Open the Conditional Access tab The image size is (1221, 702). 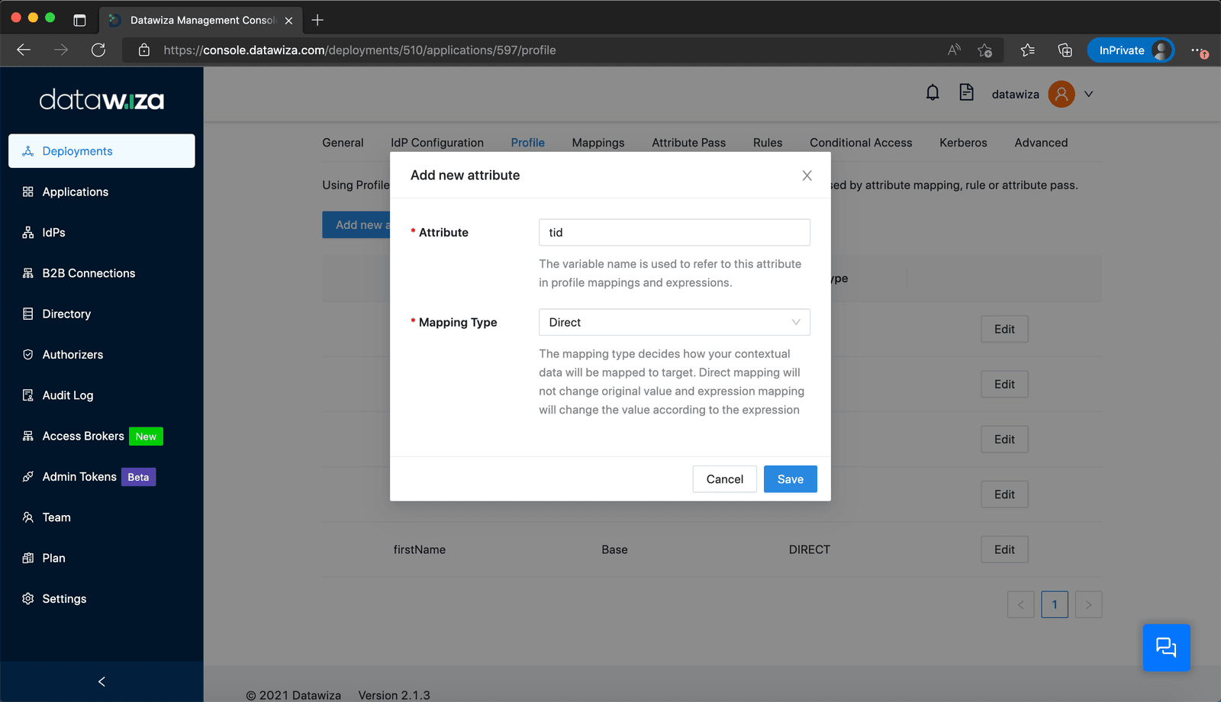pos(861,143)
